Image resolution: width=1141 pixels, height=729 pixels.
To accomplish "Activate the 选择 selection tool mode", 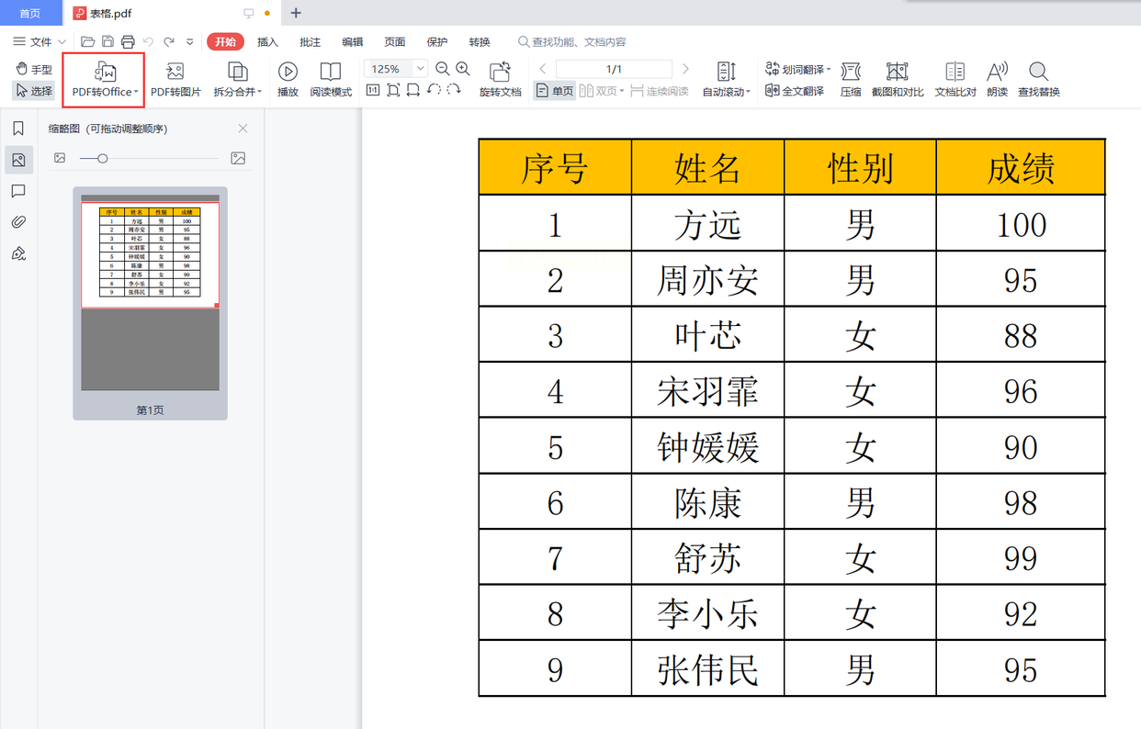I will 34,91.
